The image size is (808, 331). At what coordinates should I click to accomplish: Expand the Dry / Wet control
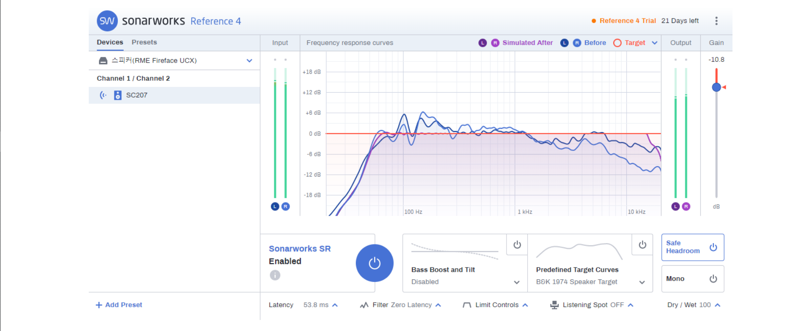[717, 305]
